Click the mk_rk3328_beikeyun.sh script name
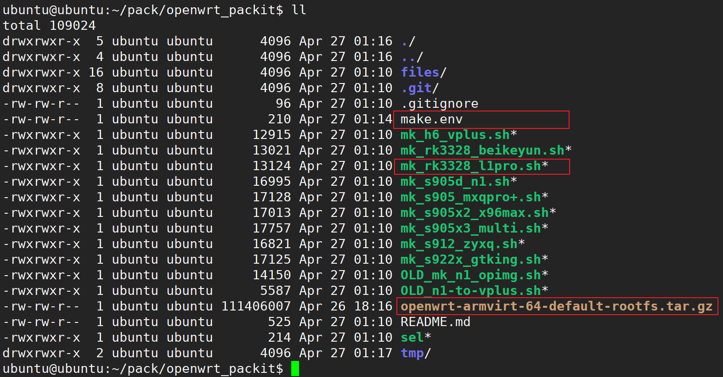Viewport: 723px width, 377px height. point(482,150)
